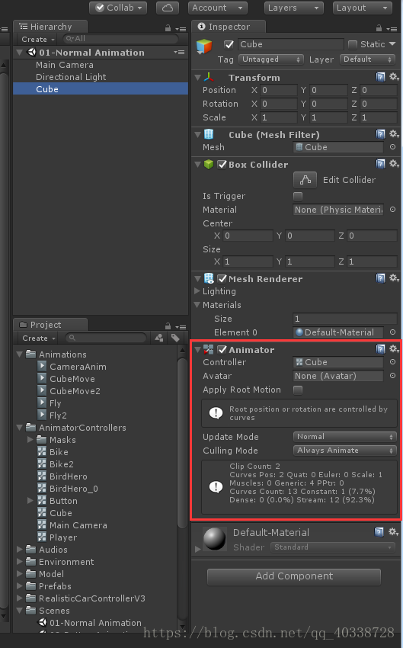Click the Project panel lock icon
This screenshot has height=648, width=403.
168,326
